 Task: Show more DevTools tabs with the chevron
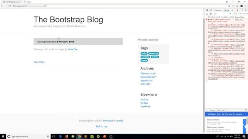point(232,10)
